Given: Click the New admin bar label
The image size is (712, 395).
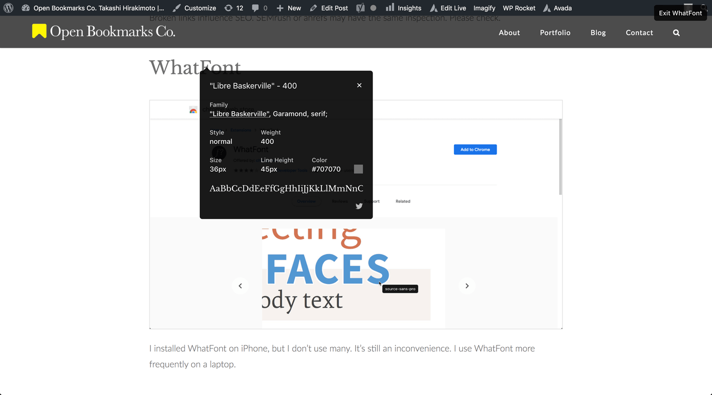Looking at the screenshot, I should pos(294,8).
